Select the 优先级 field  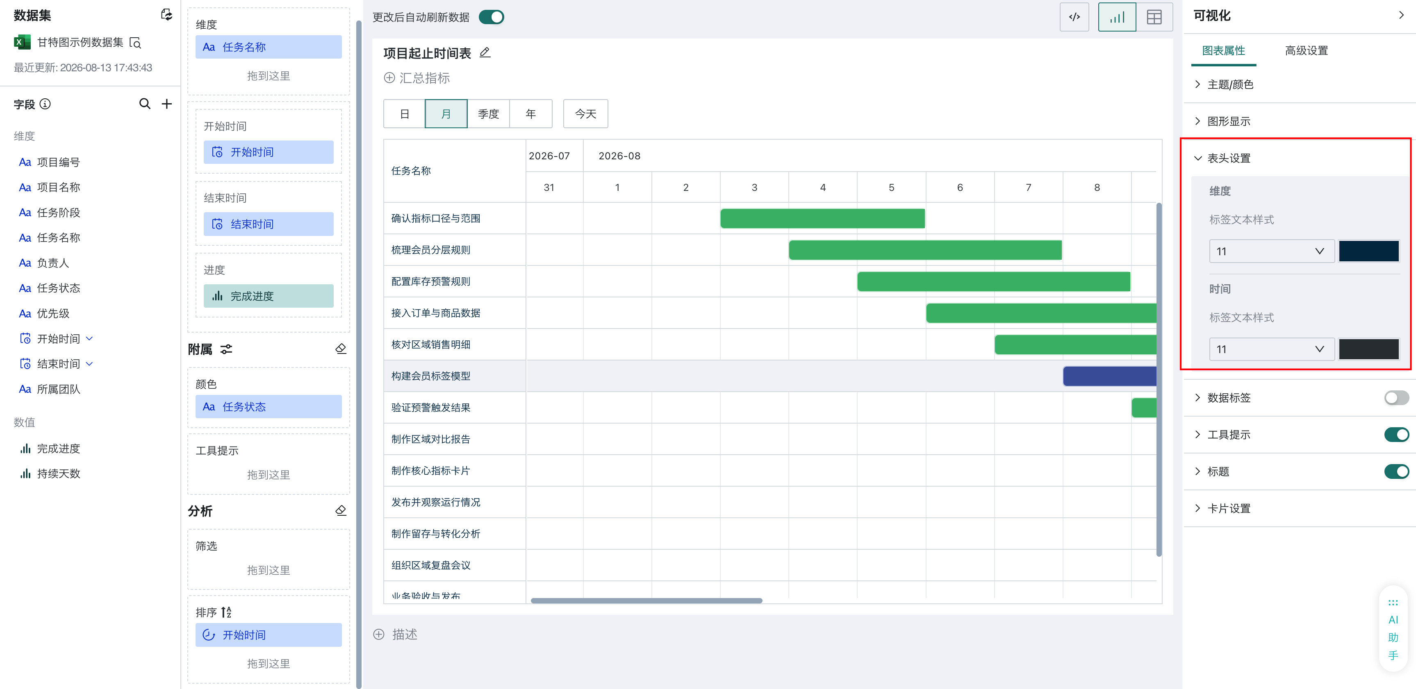(x=53, y=313)
